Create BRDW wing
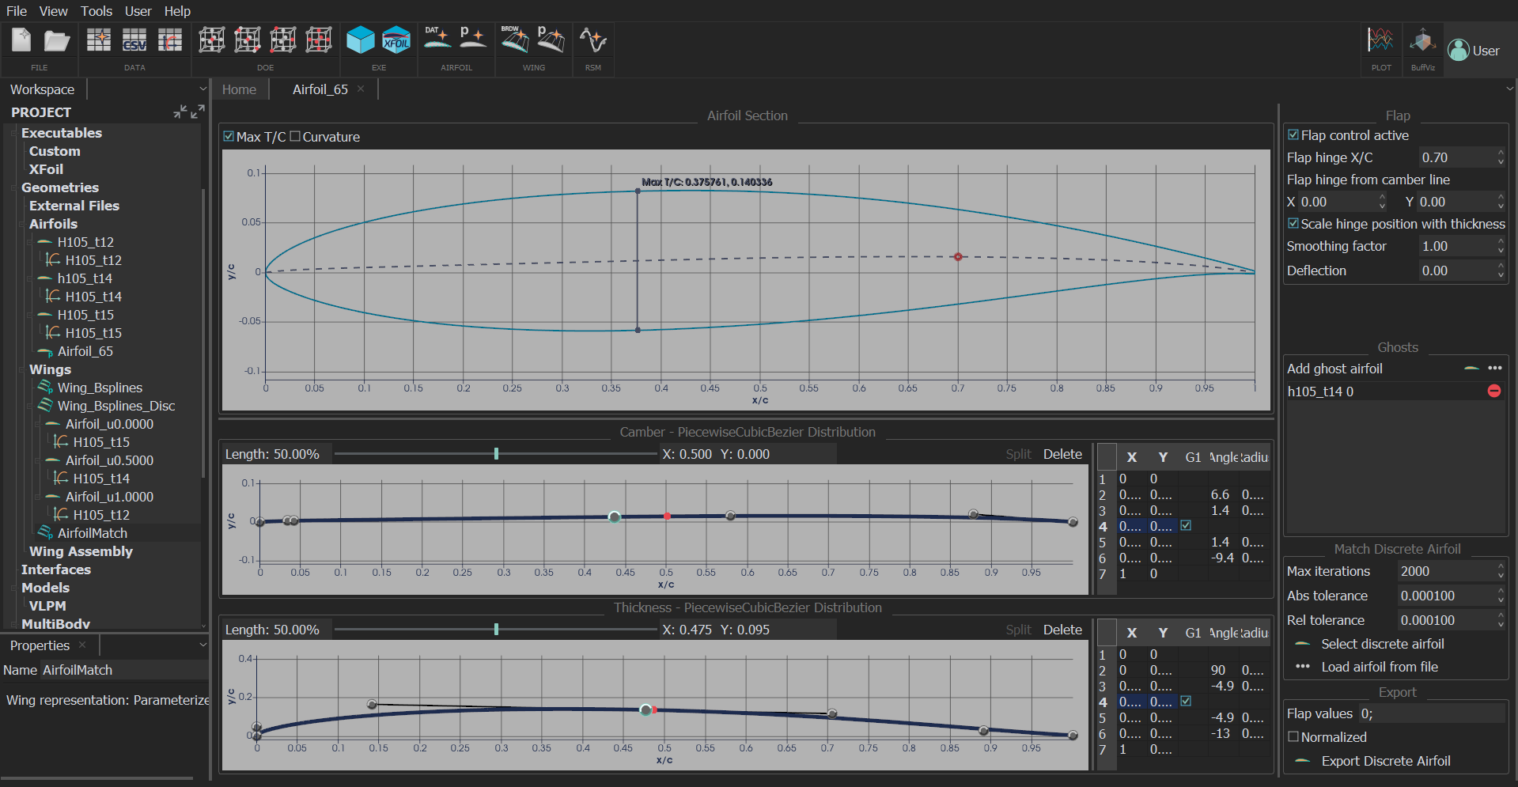1518x787 pixels. [x=515, y=39]
